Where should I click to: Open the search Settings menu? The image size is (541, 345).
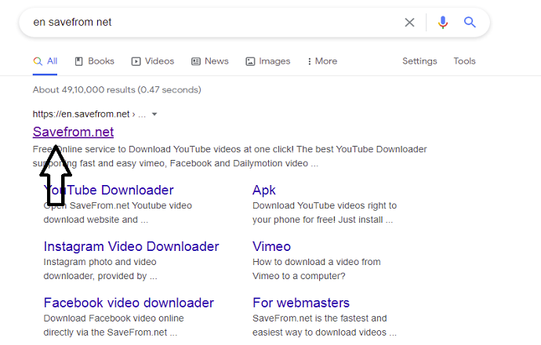pyautogui.click(x=419, y=61)
